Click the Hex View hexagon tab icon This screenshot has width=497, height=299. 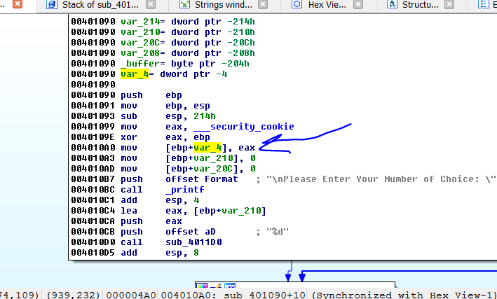coord(297,4)
